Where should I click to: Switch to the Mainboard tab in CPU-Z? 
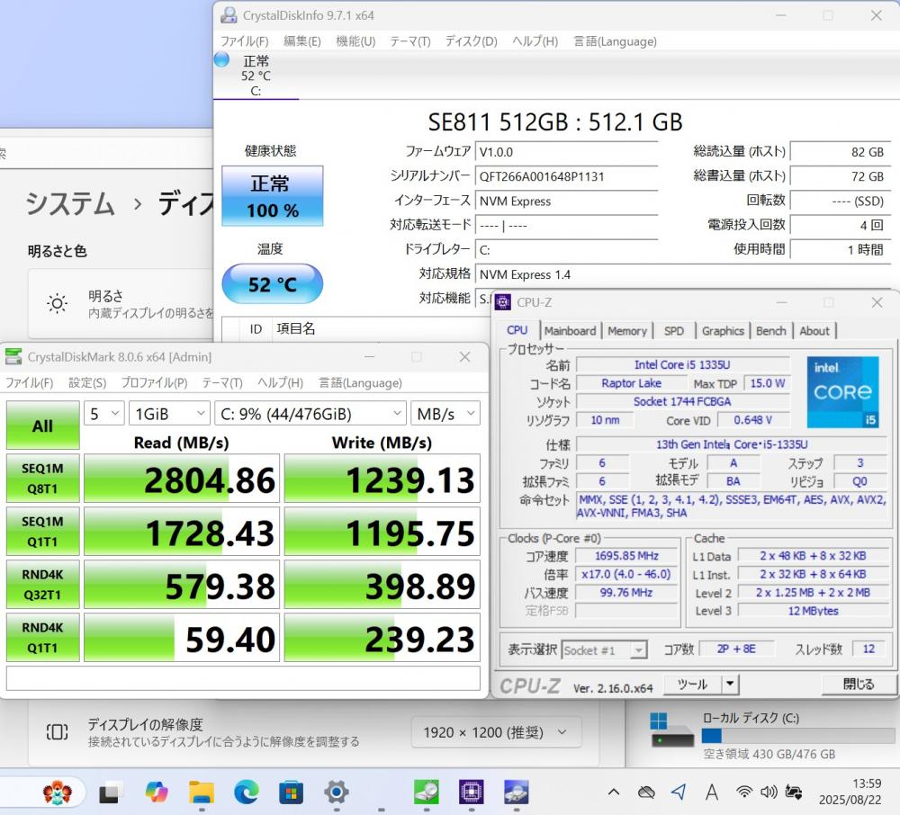tap(570, 331)
